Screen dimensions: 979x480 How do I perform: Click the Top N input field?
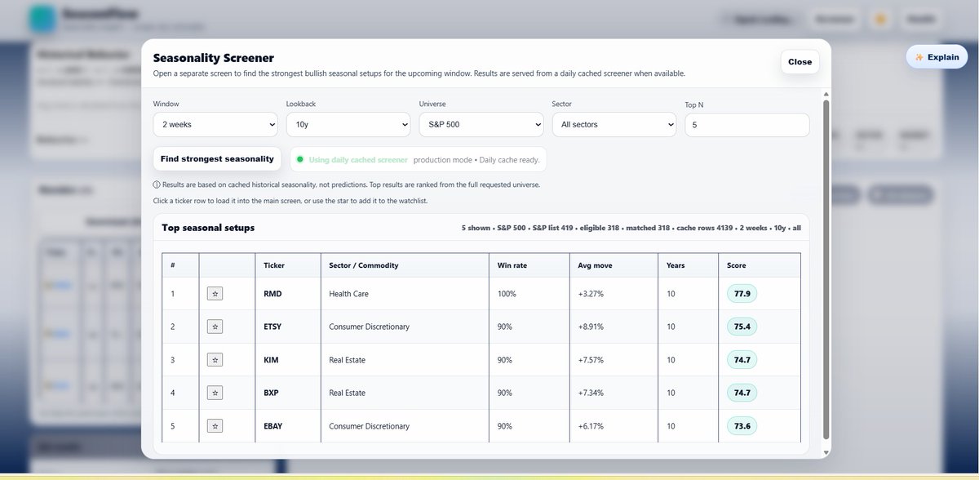(747, 125)
